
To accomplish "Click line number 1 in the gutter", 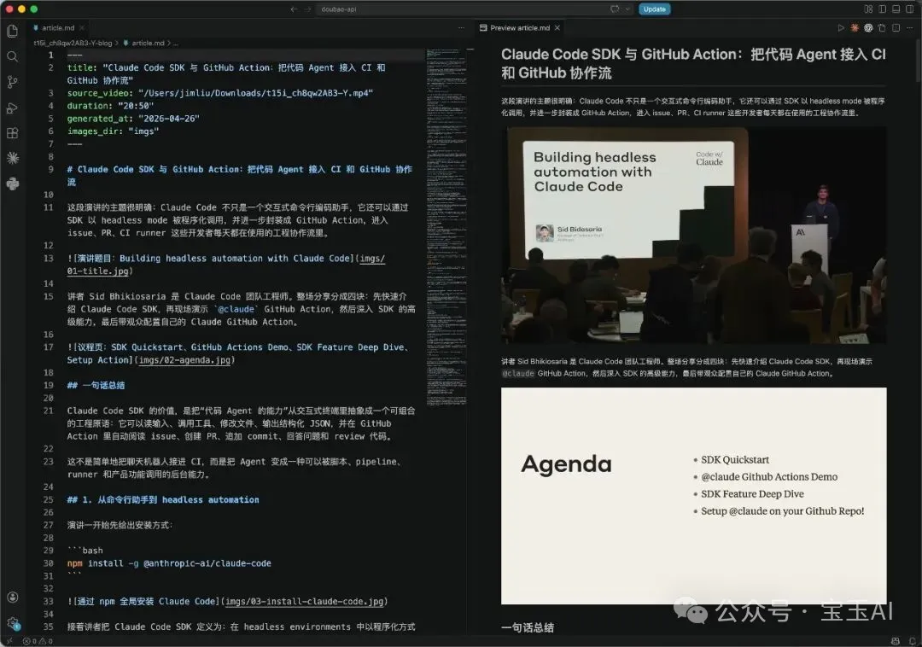I will 50,55.
